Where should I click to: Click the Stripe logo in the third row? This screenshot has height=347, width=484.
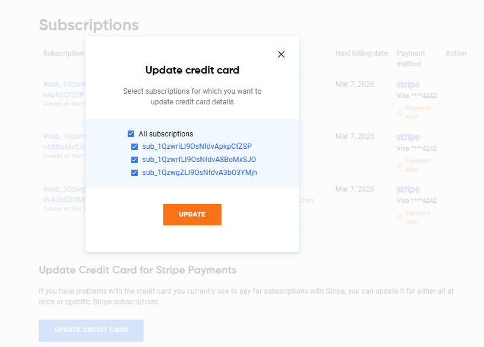tap(408, 189)
